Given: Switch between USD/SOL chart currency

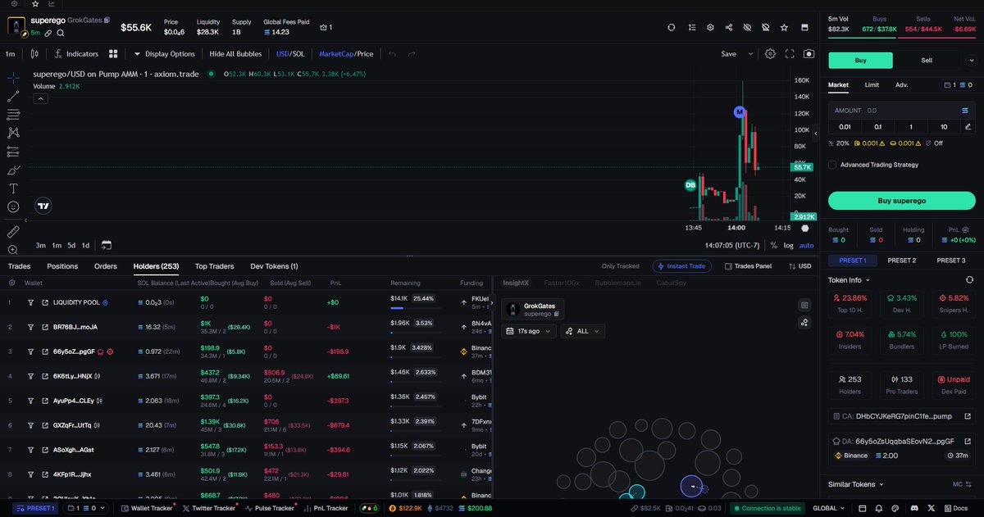Looking at the screenshot, I should click(291, 54).
